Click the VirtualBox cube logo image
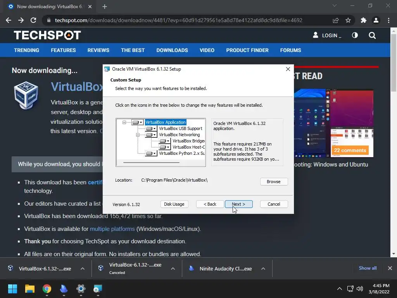The width and height of the screenshot is (397, 298). point(26,95)
